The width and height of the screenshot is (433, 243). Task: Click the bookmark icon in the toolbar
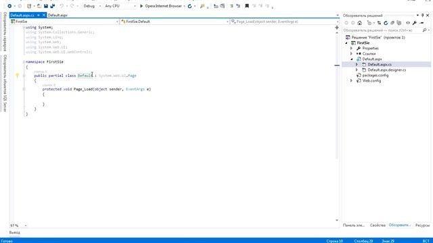247,6
